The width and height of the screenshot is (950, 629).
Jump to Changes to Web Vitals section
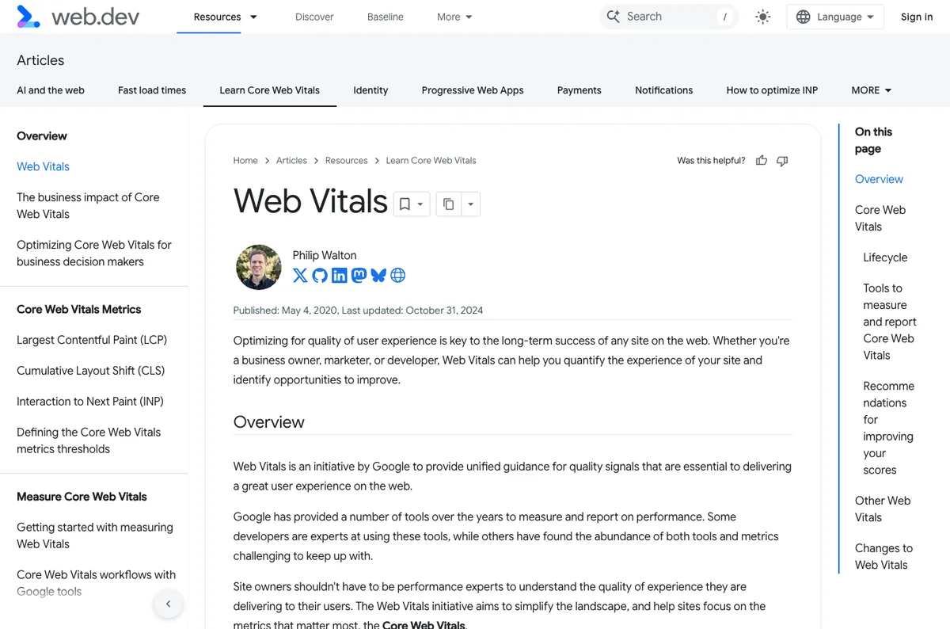click(x=883, y=556)
